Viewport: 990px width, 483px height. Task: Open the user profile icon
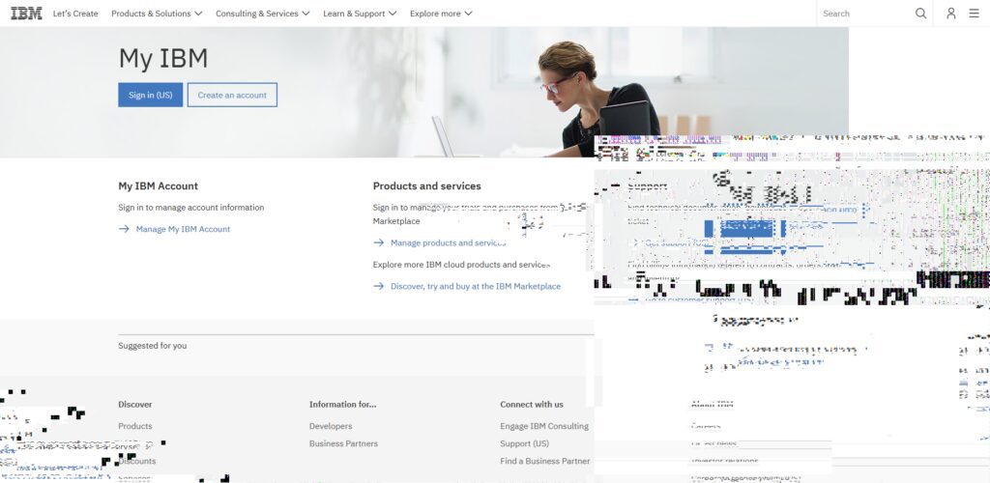[951, 14]
